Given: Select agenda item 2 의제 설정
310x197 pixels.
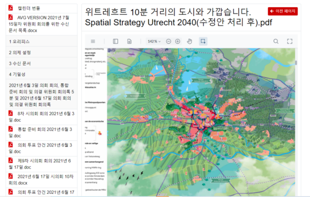Looking at the screenshot, I should click(41, 53).
